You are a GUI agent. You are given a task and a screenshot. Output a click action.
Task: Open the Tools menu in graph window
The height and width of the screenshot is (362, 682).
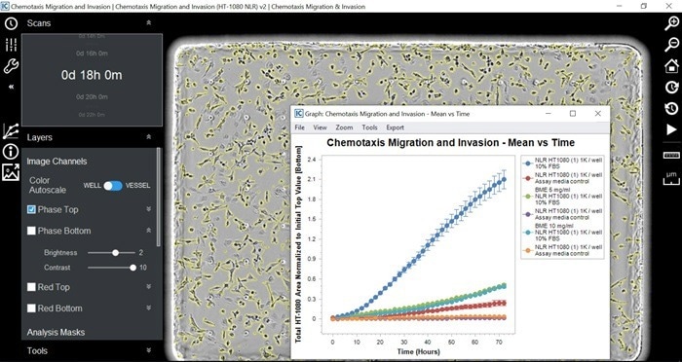tap(369, 127)
